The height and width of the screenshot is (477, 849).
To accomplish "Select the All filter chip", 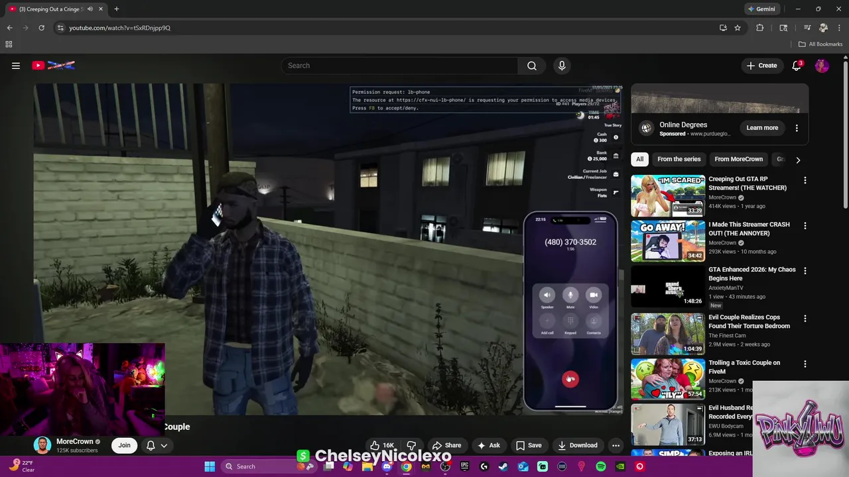I will click(639, 159).
